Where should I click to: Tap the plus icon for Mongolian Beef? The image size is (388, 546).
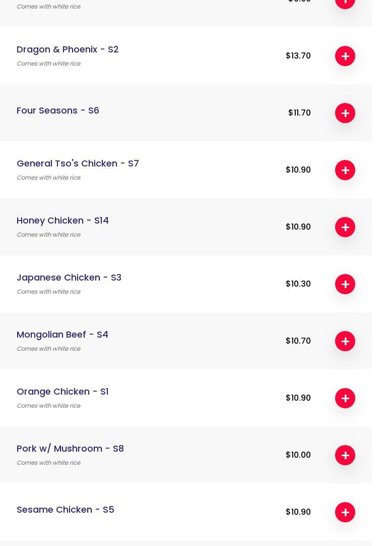pos(345,341)
